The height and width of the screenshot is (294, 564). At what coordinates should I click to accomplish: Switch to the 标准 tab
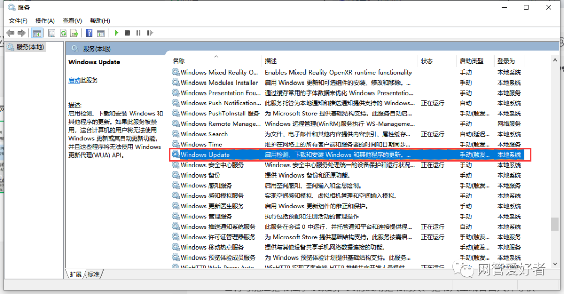click(x=93, y=274)
